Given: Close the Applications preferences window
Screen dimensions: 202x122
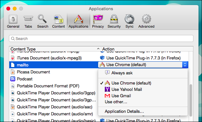Looking at the screenshot, I should (x=8, y=9).
